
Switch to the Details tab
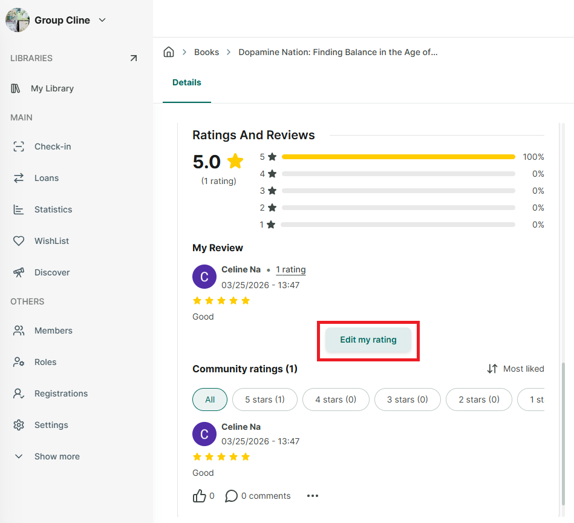[187, 83]
